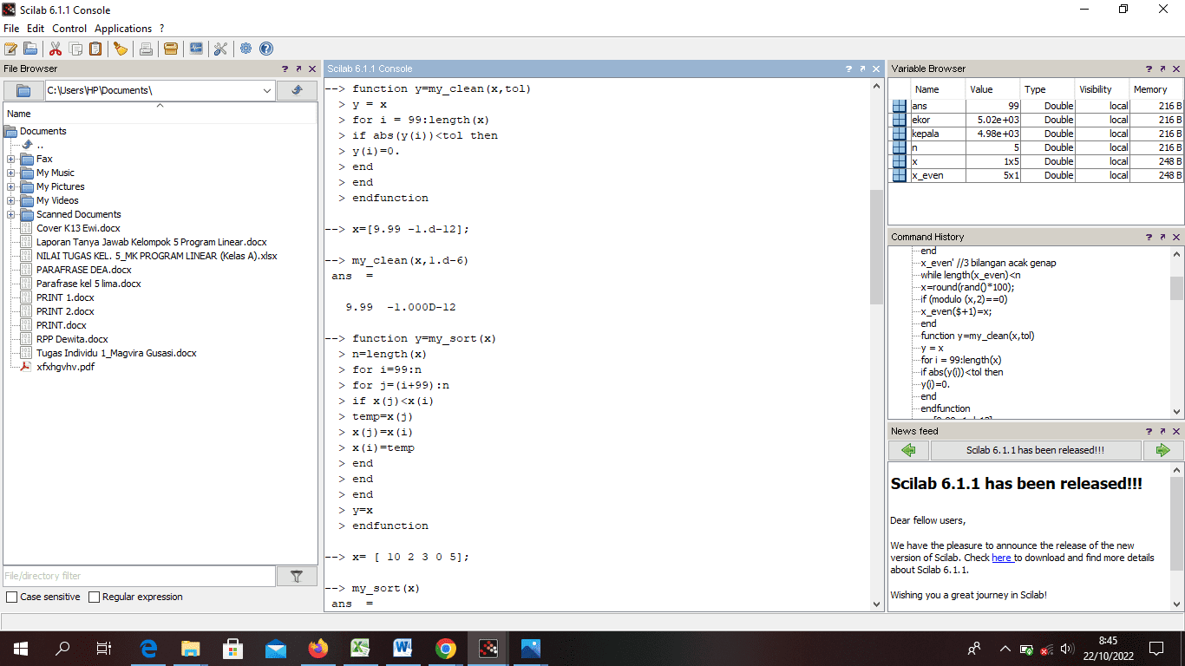Open Help Browser question mark icon
Screen dimensions: 1185x666
pos(266,49)
